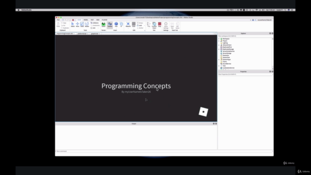Insert a Part with the cube icon
311x175 pixels.
116,24
